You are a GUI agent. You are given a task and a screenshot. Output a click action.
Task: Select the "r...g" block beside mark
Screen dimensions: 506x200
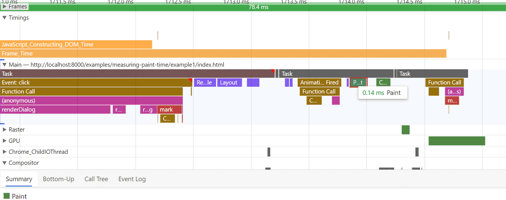[x=148, y=109]
